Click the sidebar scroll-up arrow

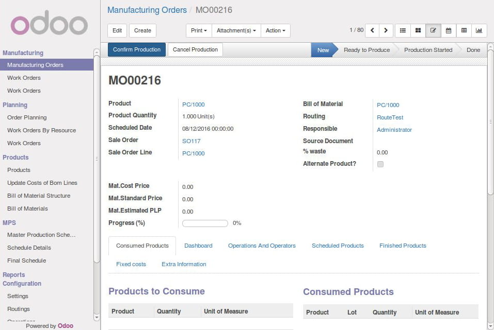click(x=97, y=52)
